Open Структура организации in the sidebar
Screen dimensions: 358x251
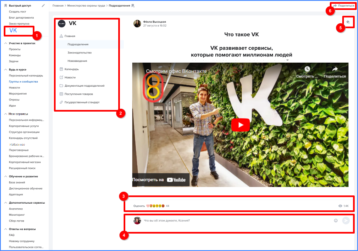coord(24,132)
